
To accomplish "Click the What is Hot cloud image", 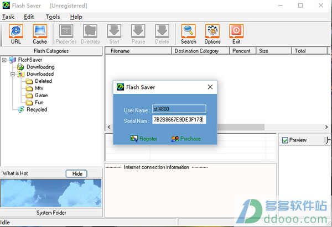I will pyautogui.click(x=51, y=193).
